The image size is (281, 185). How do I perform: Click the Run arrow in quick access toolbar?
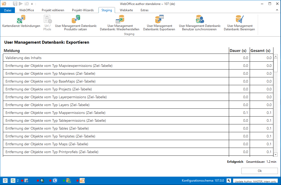click(20, 4)
